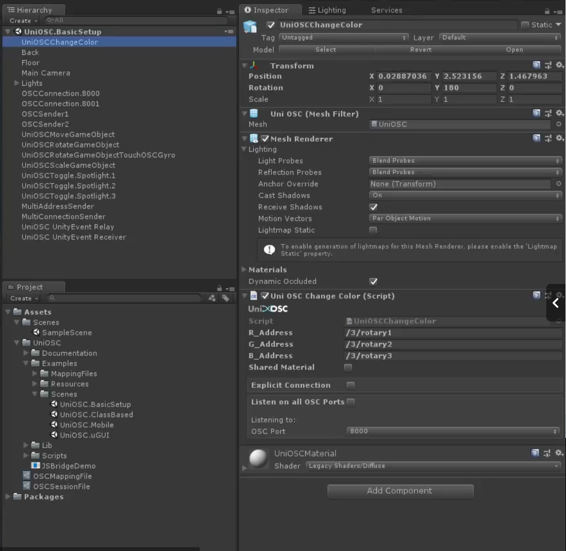Open UniOSC.BasicSetup scene options menu
Screen dimensions: 566x551
tap(229, 31)
